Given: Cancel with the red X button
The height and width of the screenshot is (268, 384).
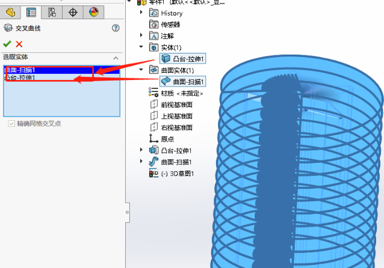Looking at the screenshot, I should pos(19,44).
